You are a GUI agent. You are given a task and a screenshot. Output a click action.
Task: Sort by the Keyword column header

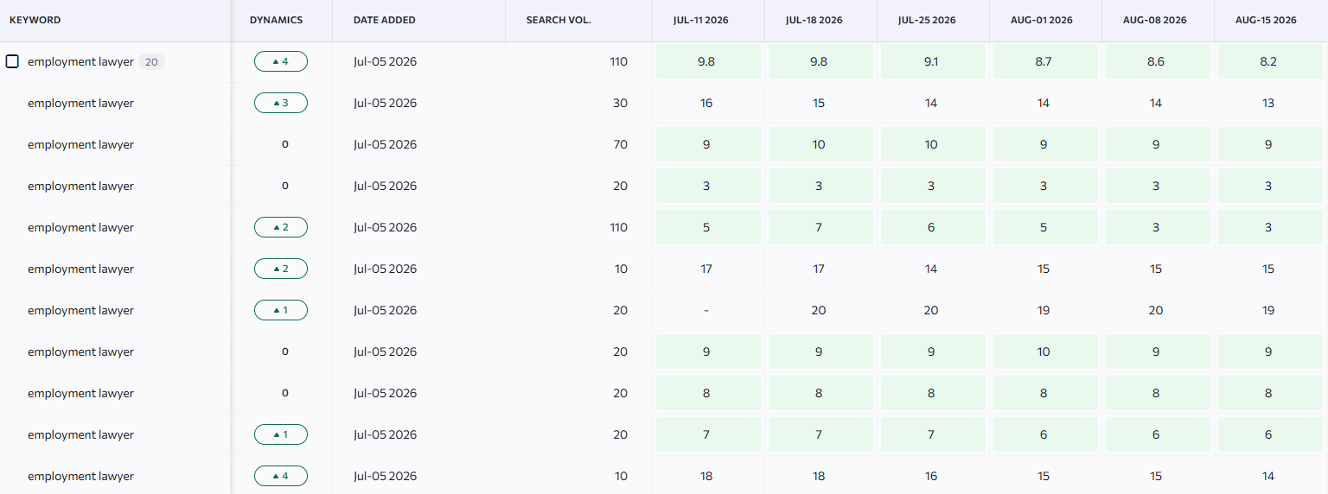35,20
